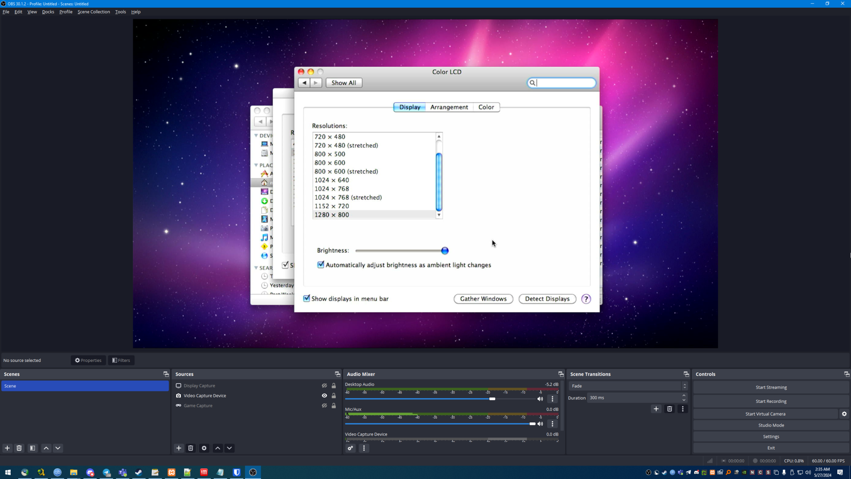Image resolution: width=851 pixels, height=479 pixels.
Task: Open the Tools menu
Action: click(x=120, y=12)
